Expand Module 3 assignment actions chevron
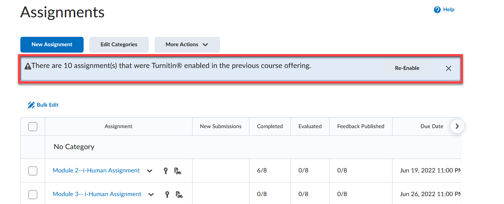The image size is (504, 204). 151,195
